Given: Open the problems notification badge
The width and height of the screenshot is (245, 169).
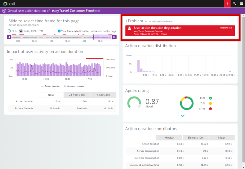Looking at the screenshot, I should pyautogui.click(x=227, y=4).
